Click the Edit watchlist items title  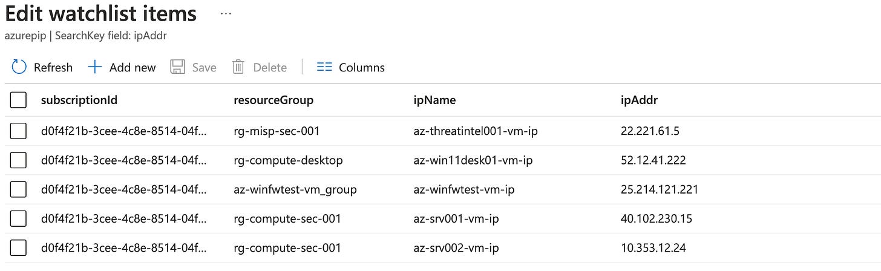101,13
